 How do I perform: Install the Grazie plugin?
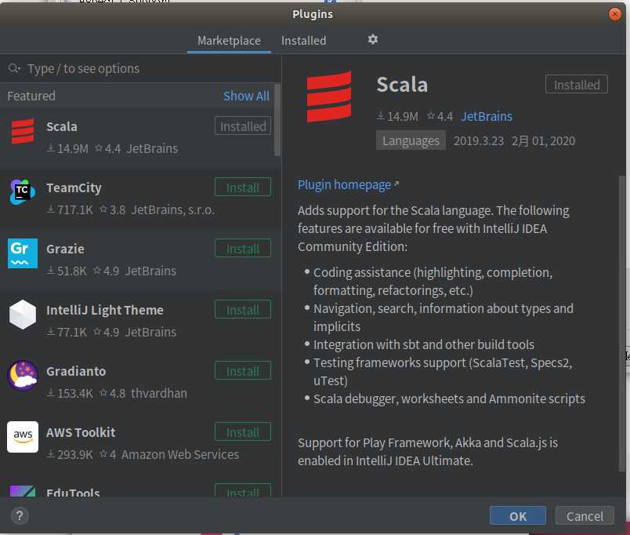tap(243, 249)
